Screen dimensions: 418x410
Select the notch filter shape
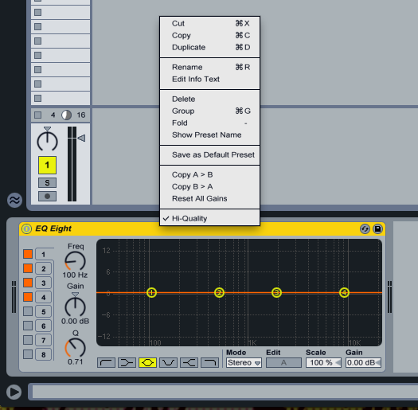point(168,362)
